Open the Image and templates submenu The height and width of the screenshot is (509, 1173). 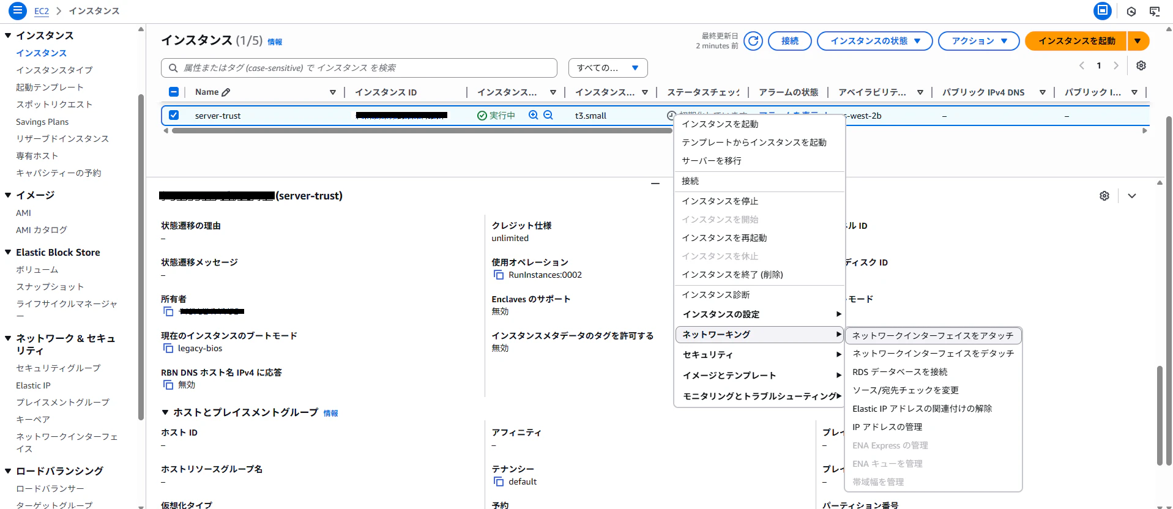pyautogui.click(x=759, y=376)
